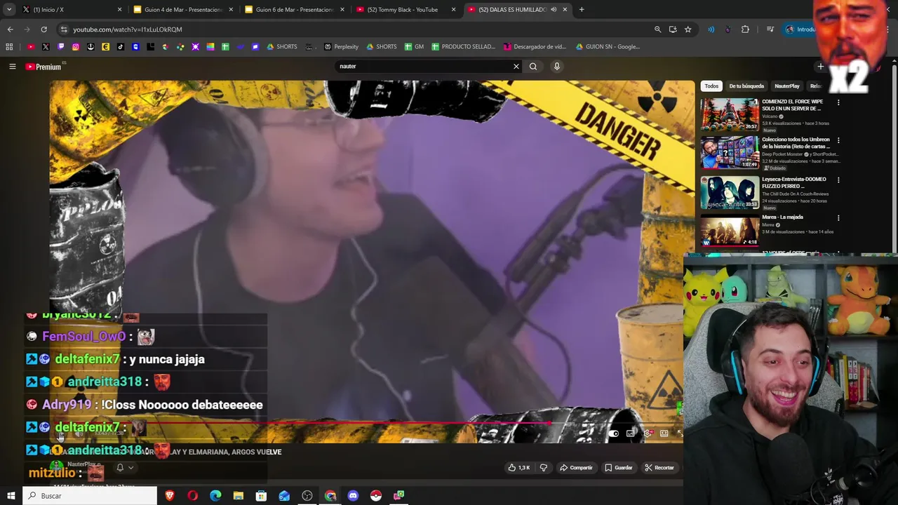Open the Instagram bookmark icon

tap(76, 47)
